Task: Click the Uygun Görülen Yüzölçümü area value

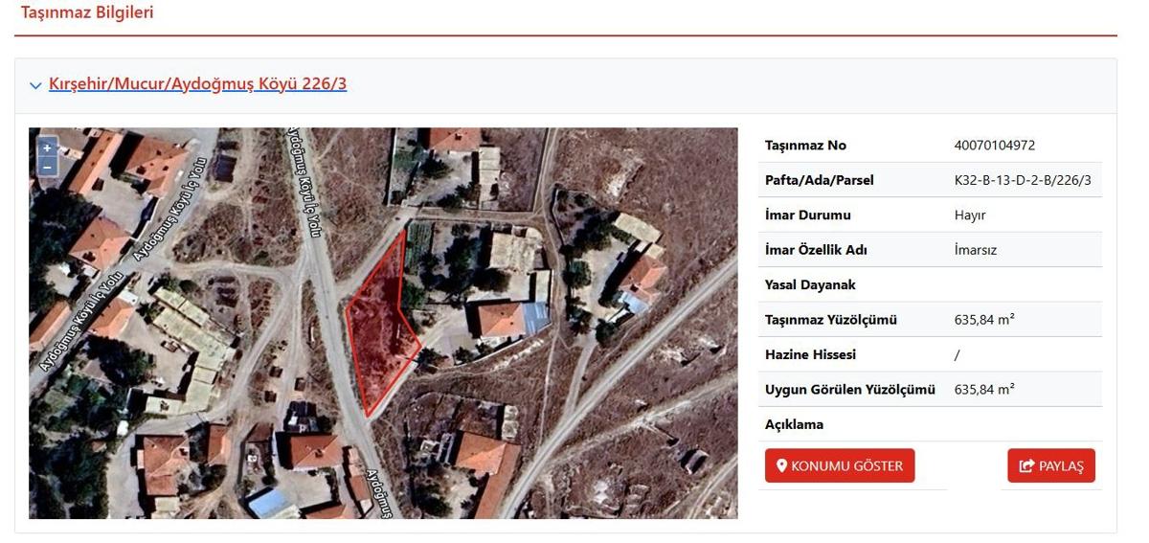Action: point(983,390)
